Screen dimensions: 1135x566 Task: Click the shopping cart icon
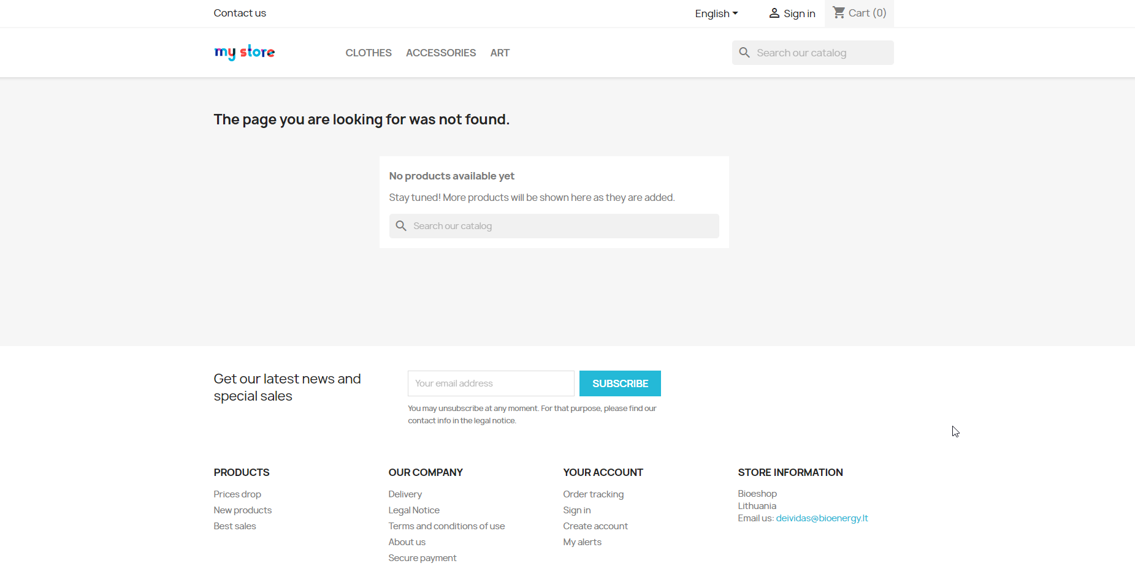(x=839, y=13)
